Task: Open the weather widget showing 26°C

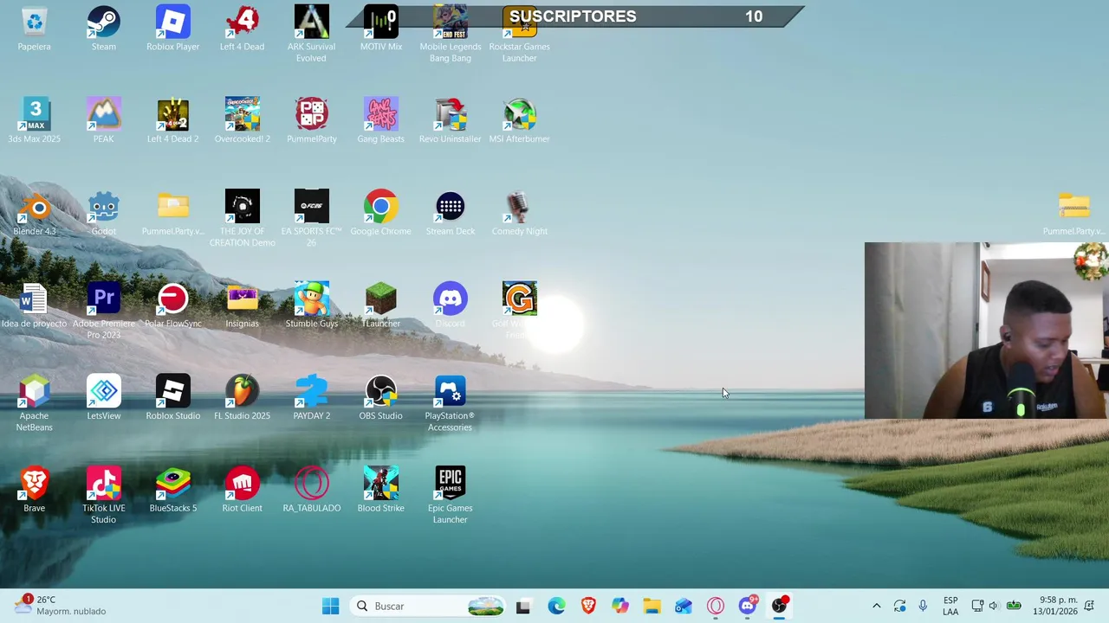Action: 61,606
